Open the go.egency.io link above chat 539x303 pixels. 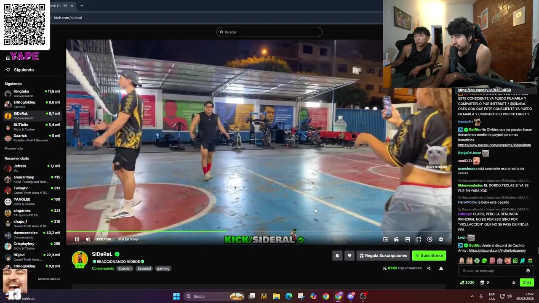point(484,90)
